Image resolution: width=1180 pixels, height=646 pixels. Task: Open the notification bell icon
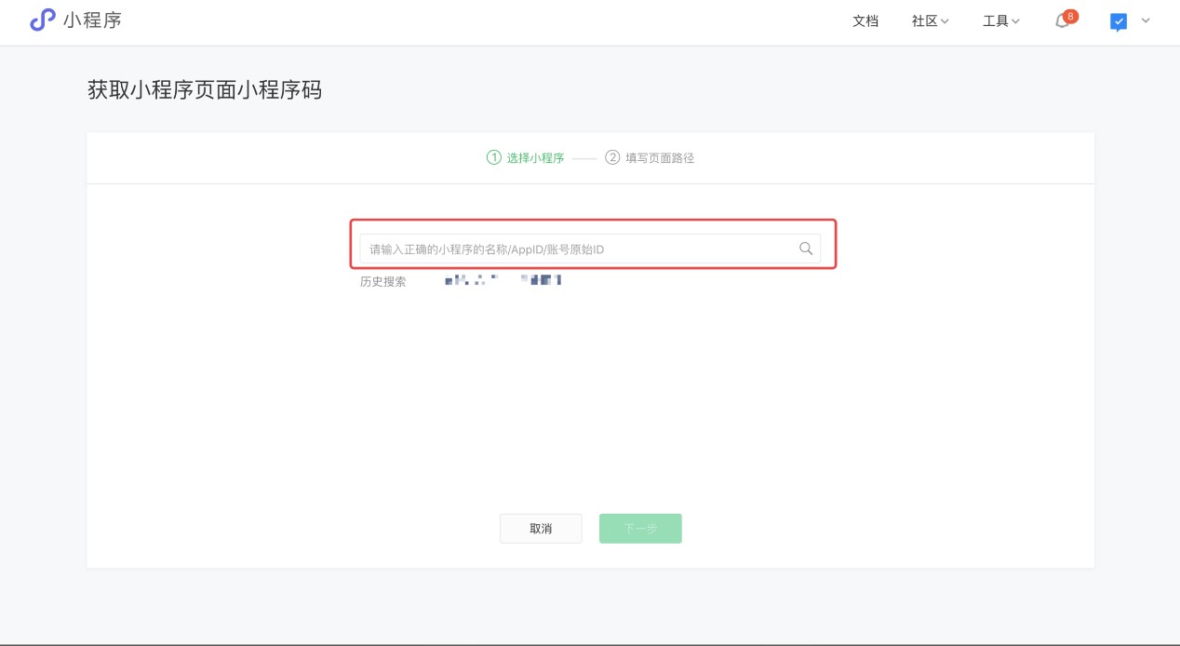click(x=1062, y=21)
